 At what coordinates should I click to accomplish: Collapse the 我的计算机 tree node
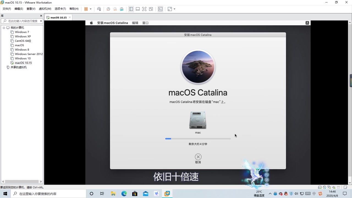click(4, 28)
